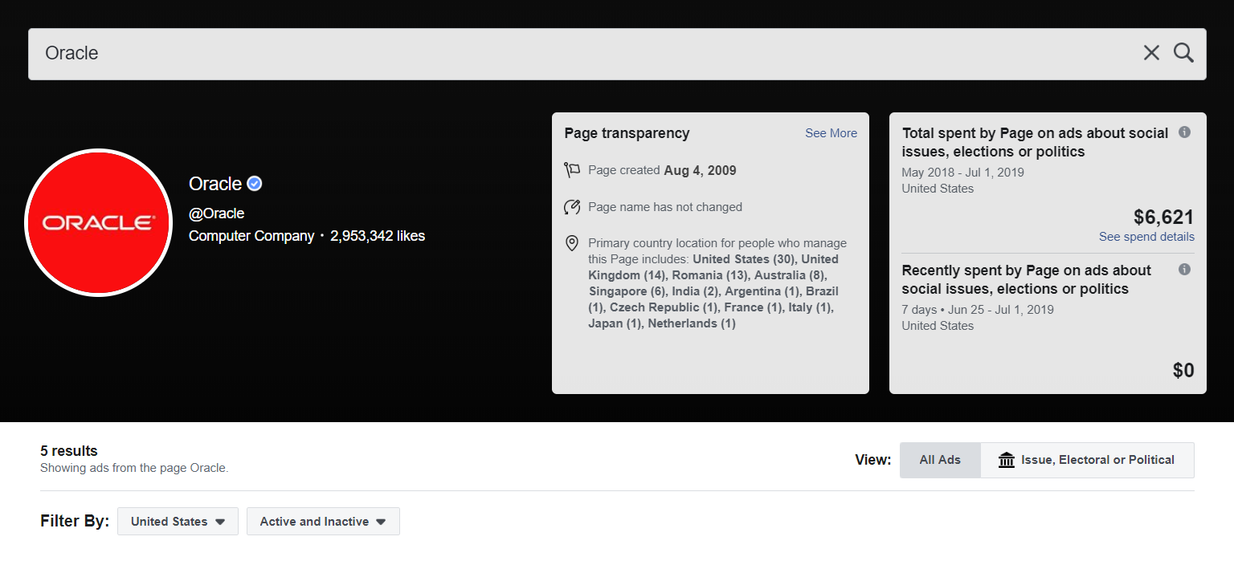
Task: Click the Oracle profile picture
Action: (x=98, y=222)
